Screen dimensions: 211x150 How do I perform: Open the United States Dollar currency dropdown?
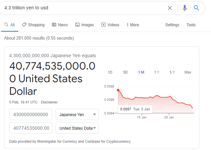[77, 128]
